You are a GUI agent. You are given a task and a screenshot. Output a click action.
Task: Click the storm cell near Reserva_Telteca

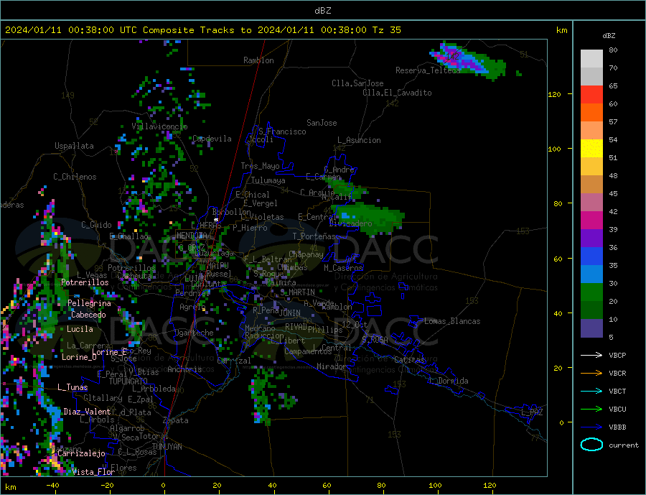[467, 61]
